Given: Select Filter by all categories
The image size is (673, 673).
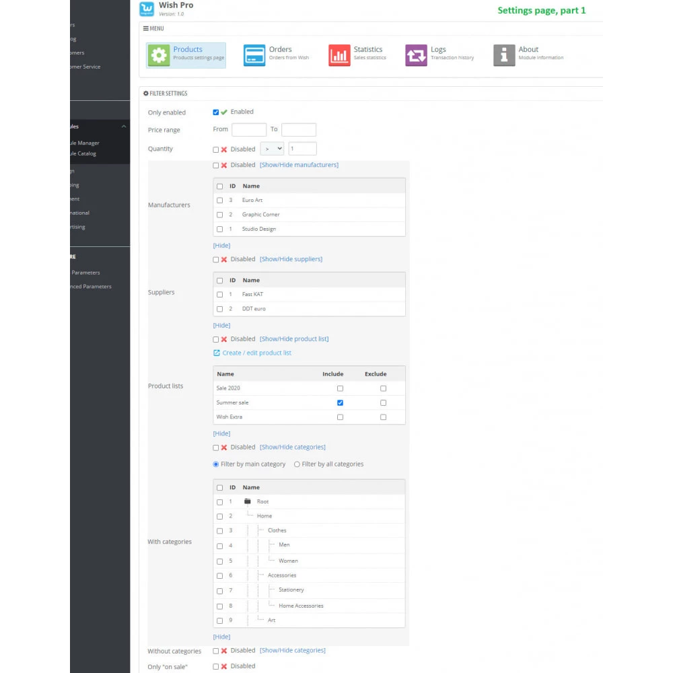Looking at the screenshot, I should coord(297,464).
